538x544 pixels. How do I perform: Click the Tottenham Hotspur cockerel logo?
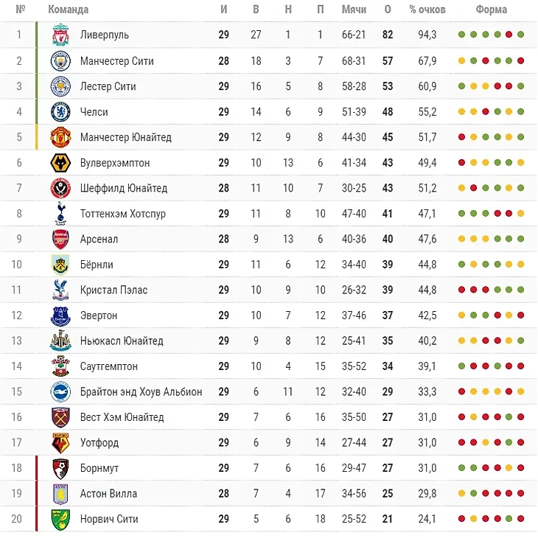click(60, 213)
